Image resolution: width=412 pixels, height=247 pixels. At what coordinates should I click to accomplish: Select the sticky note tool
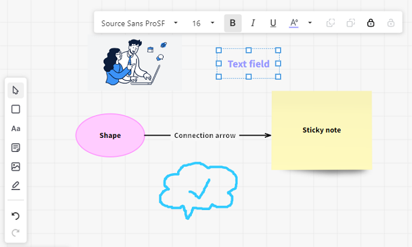point(15,148)
